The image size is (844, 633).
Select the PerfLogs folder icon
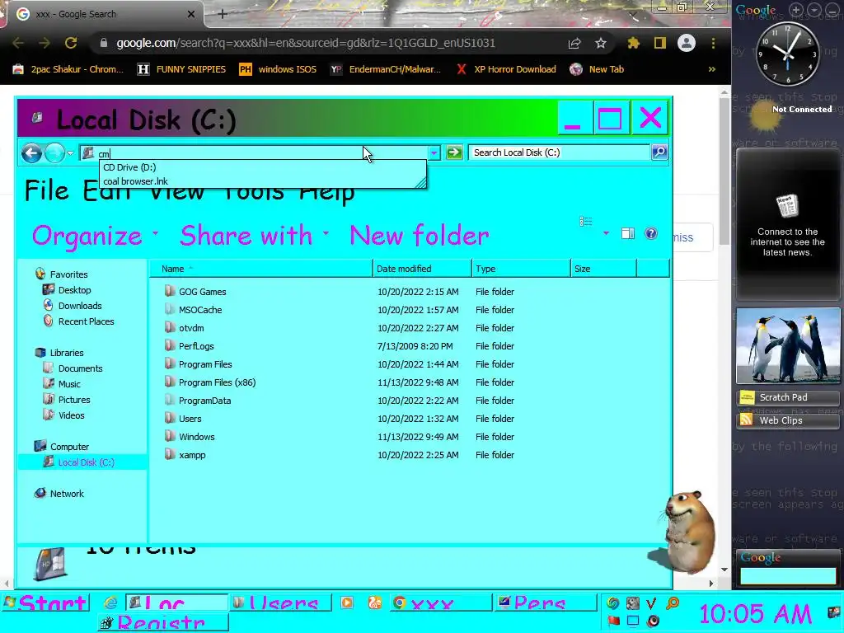tap(170, 345)
